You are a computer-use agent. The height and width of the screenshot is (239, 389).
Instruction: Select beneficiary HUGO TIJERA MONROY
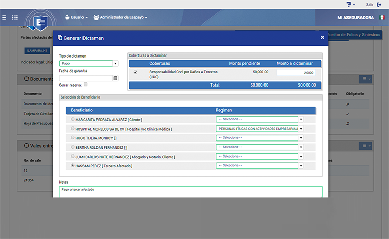(x=73, y=137)
